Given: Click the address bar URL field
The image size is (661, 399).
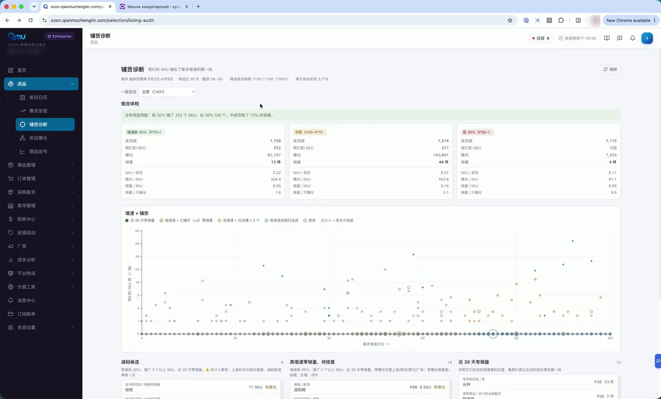Looking at the screenshot, I should coord(279,20).
